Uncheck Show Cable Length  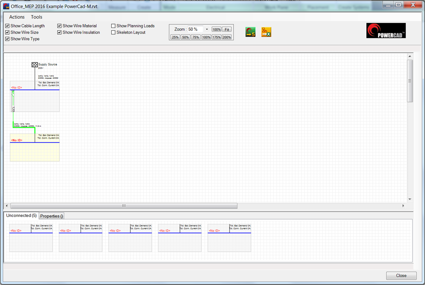point(7,26)
